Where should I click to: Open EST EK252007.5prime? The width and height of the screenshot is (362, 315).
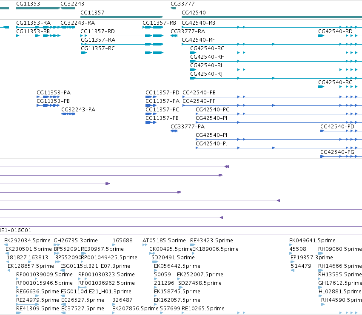(200, 275)
